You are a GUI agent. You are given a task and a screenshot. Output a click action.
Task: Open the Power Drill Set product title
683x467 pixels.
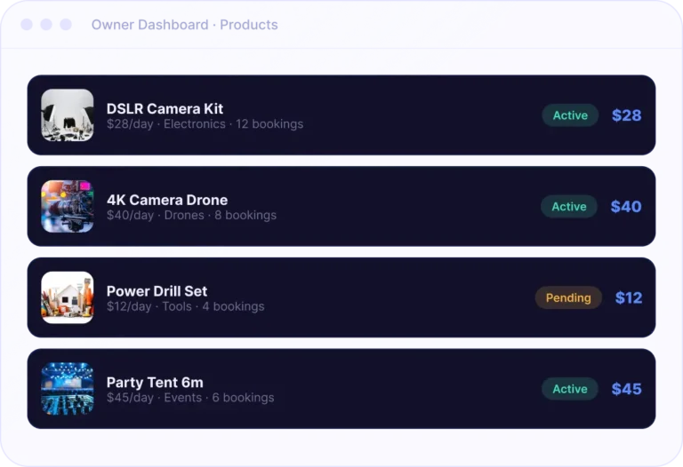(x=157, y=291)
